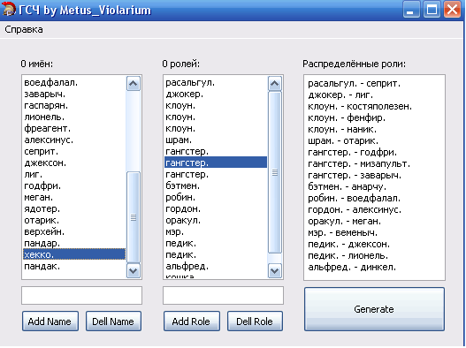Click result line гордон. - алексинус.
Image resolution: width=466 pixels, height=348 pixels.
(x=355, y=209)
